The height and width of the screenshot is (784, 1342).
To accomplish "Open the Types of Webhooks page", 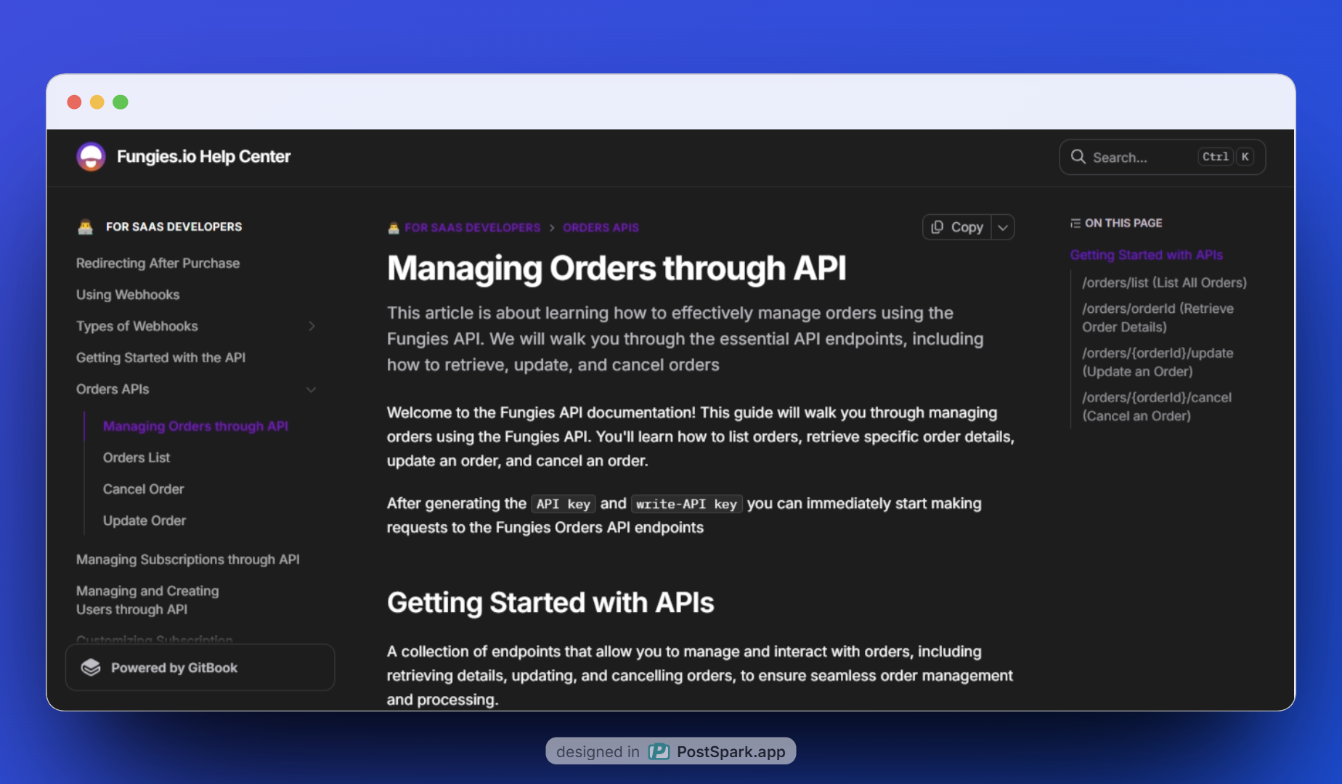I will pos(137,327).
